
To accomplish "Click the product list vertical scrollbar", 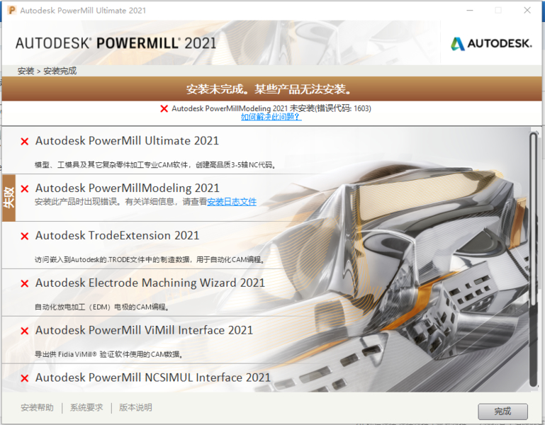I will [534, 259].
